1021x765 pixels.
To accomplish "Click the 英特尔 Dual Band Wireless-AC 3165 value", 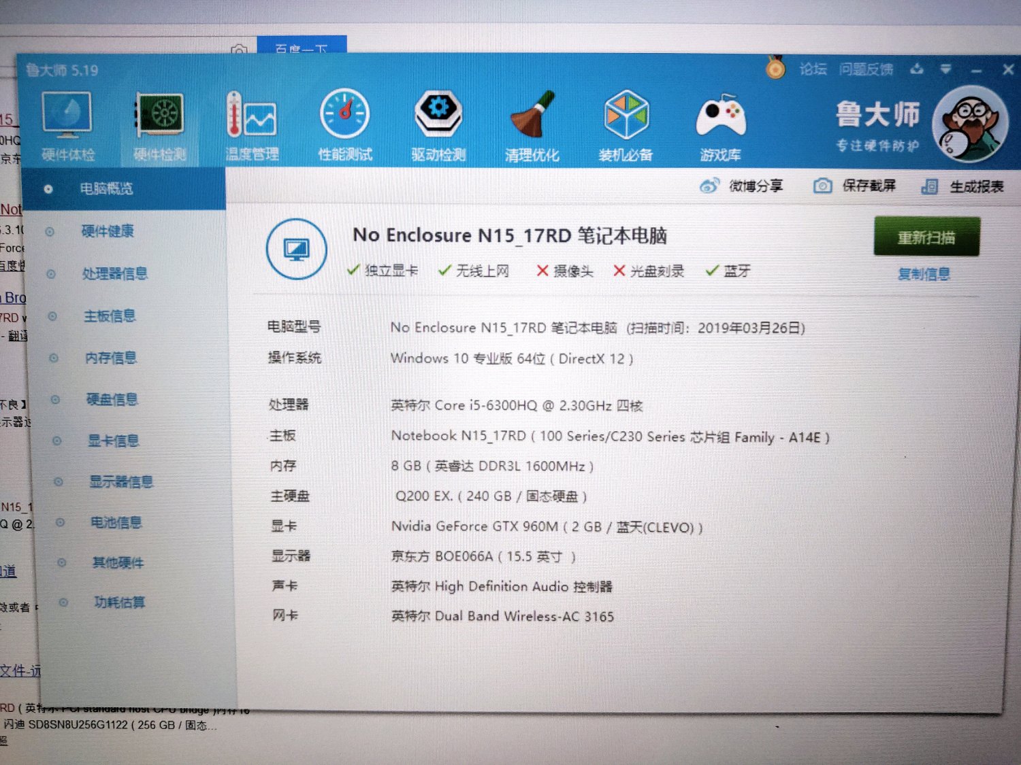I will click(502, 616).
